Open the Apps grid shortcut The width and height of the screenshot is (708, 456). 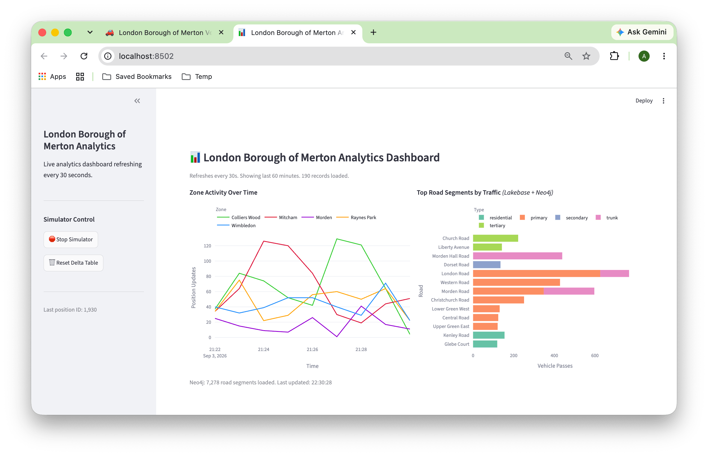pos(53,76)
